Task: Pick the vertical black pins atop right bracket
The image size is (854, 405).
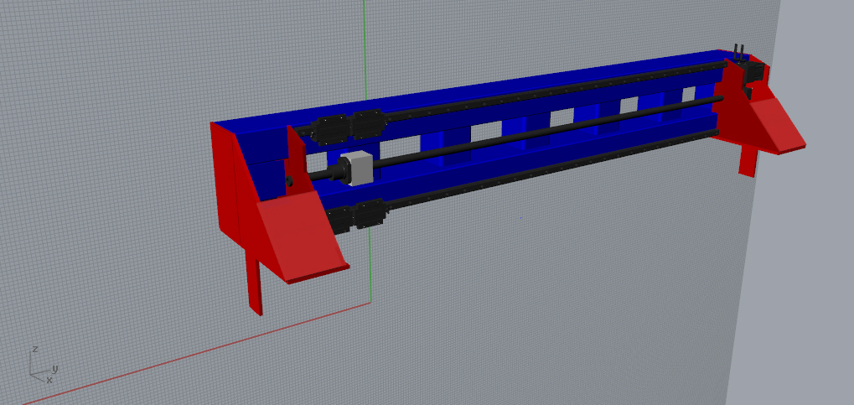Action: pyautogui.click(x=738, y=52)
